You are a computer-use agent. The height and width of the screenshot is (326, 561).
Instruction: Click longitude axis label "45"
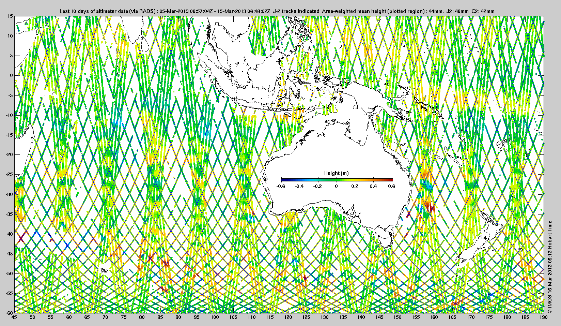coord(14,317)
